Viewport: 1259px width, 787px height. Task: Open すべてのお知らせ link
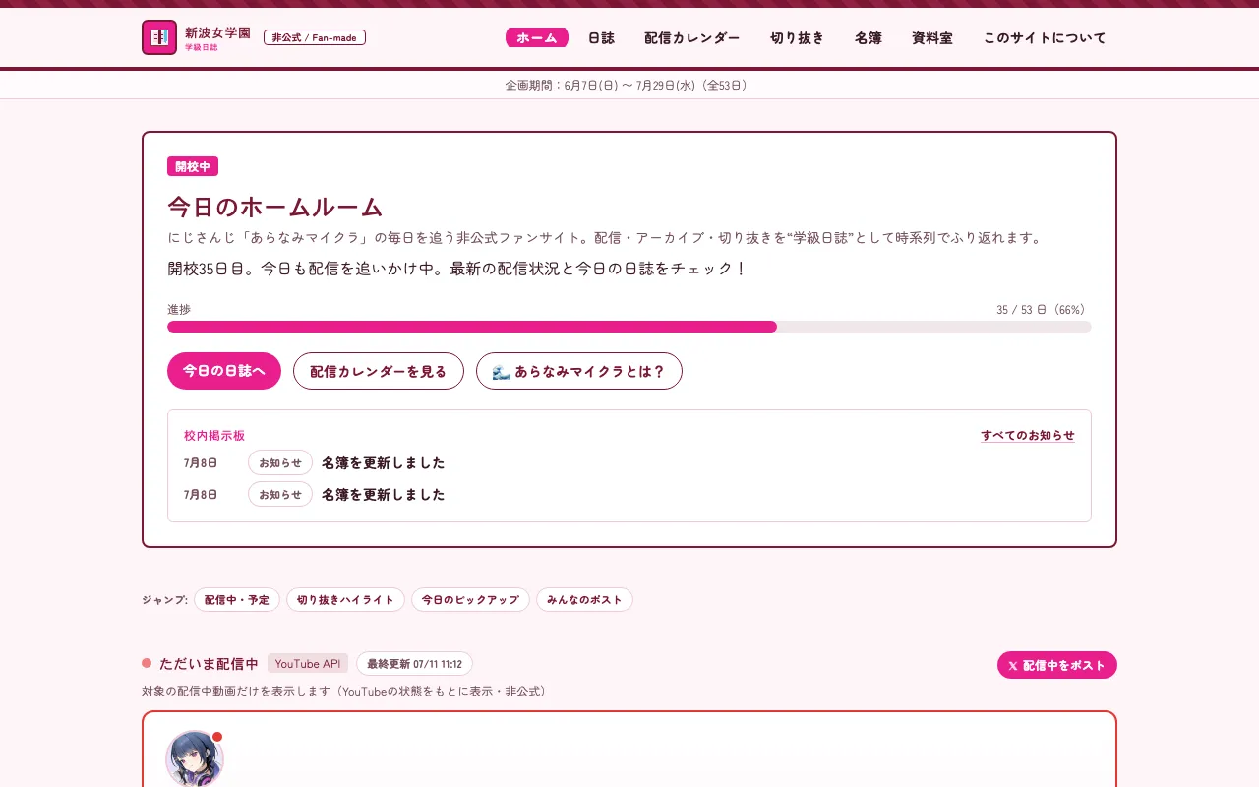tap(1028, 435)
